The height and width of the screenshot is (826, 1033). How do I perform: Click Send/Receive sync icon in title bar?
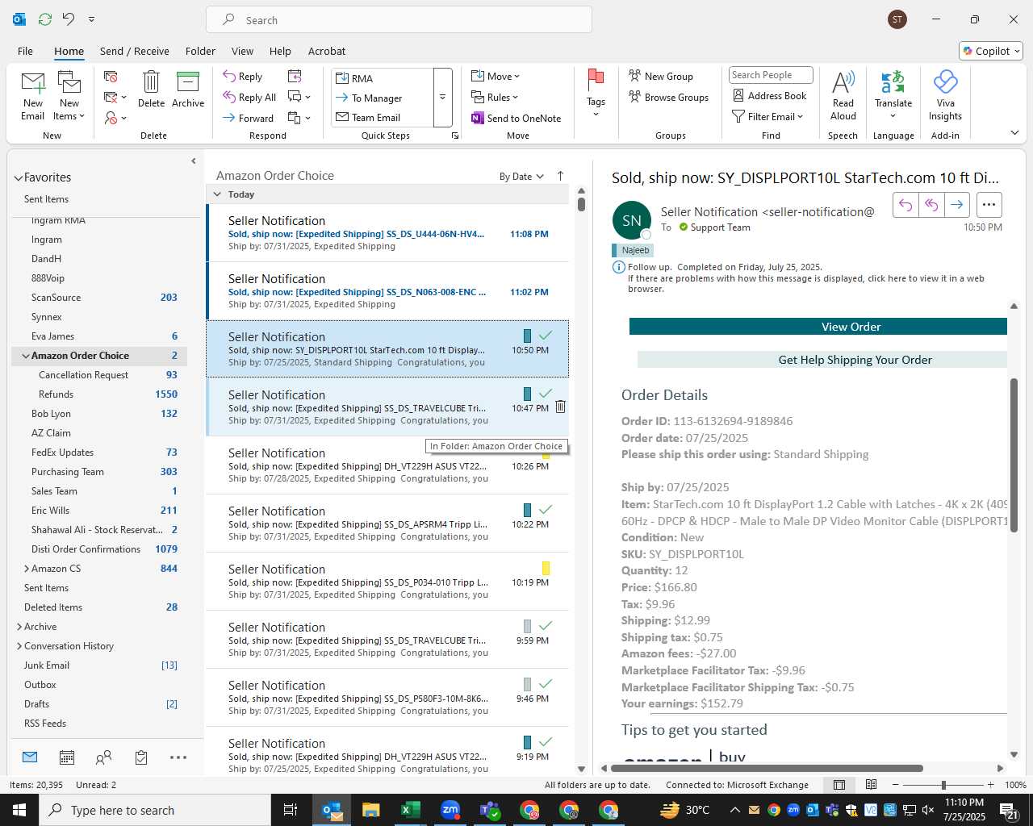[45, 19]
